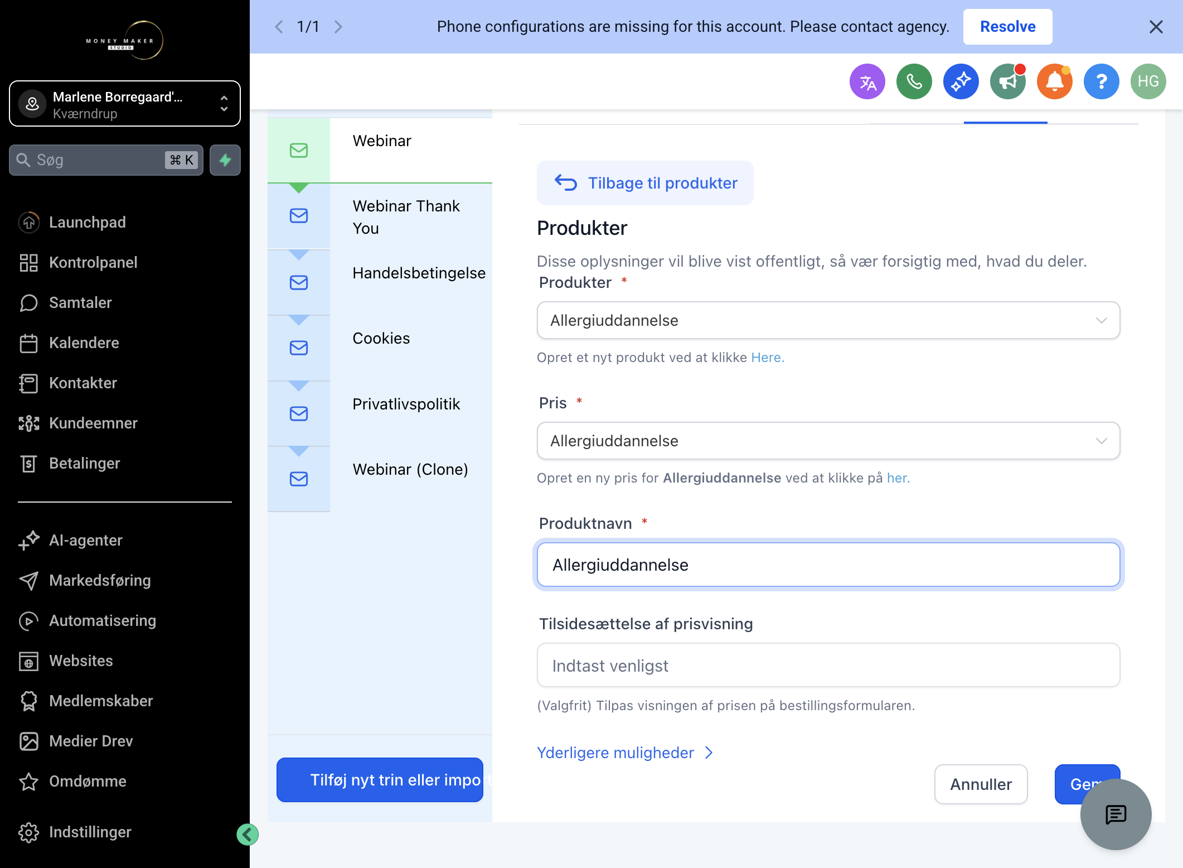
Task: Open the Produkter dropdown
Action: [x=828, y=320]
